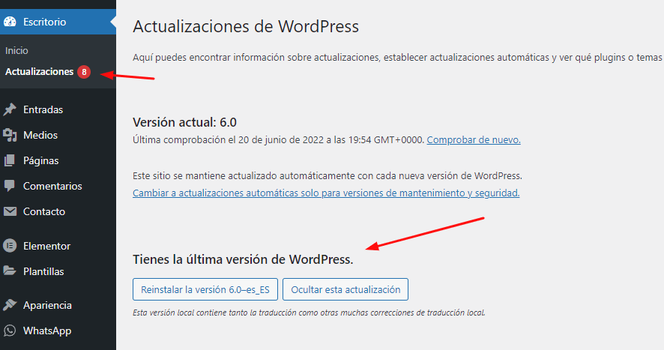Click the Entradas pushpin icon
This screenshot has width=664, height=350.
coord(10,109)
